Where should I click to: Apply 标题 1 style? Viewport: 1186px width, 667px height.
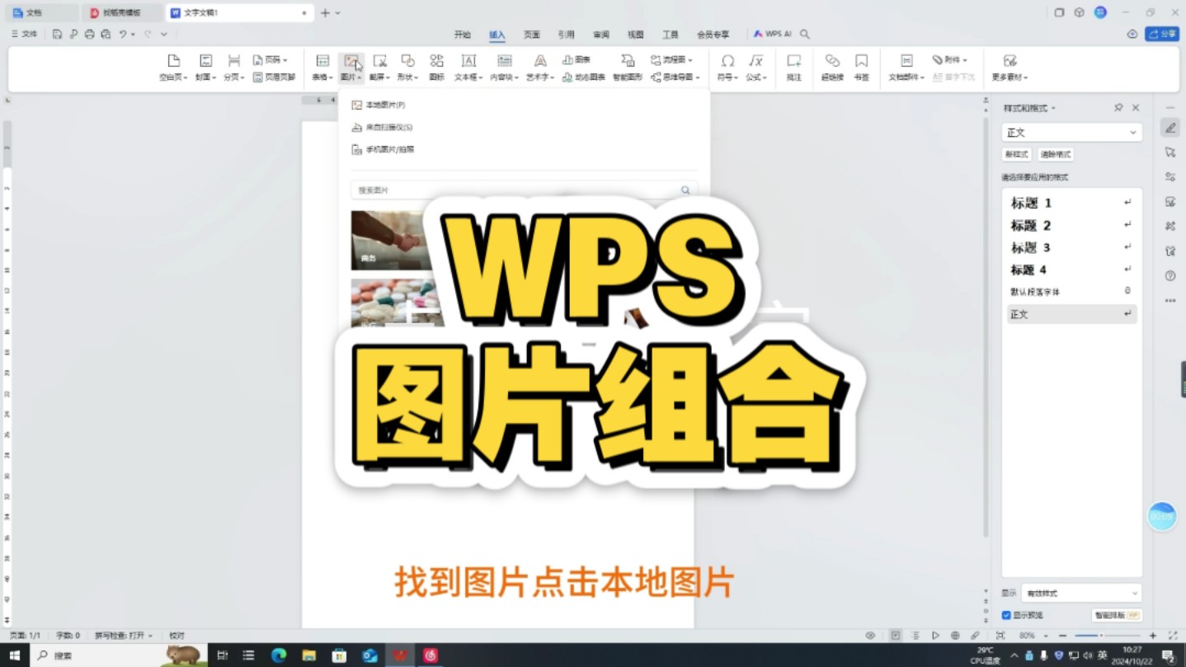[x=1029, y=203]
